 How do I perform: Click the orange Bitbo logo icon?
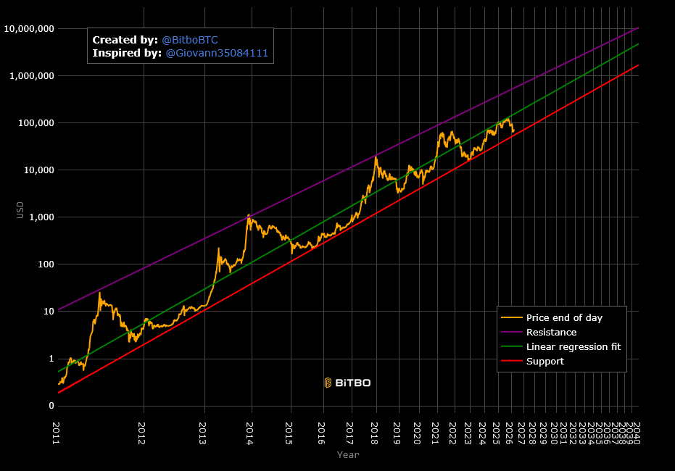point(328,383)
